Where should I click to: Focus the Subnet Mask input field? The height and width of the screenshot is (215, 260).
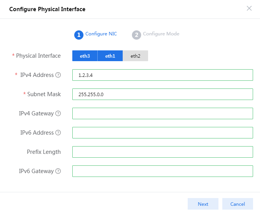coord(162,94)
